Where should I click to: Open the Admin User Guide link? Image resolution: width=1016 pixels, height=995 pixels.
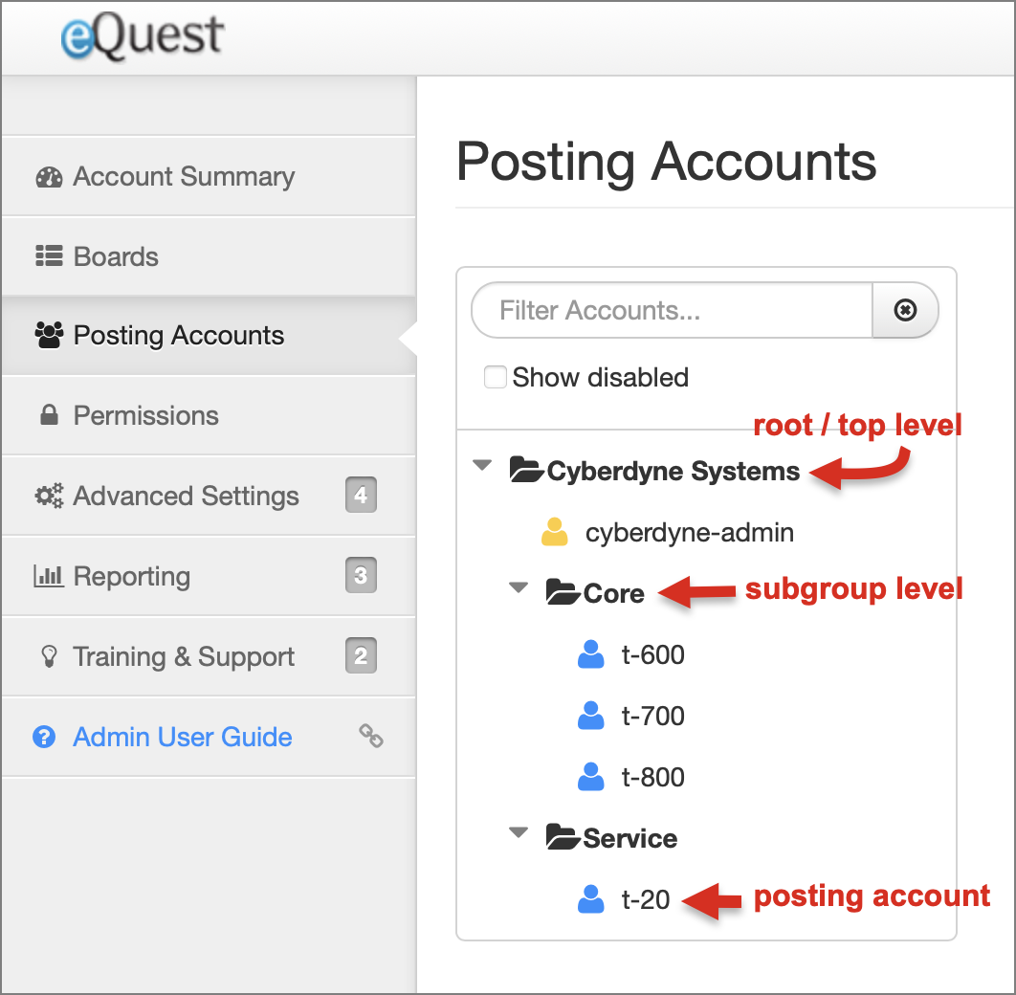point(183,737)
